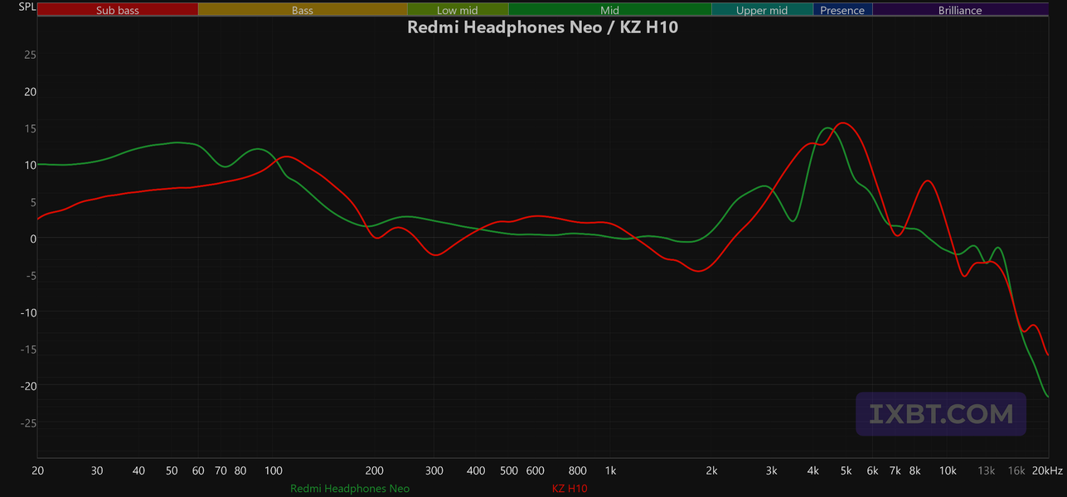This screenshot has height=497, width=1067.
Task: Click the 25 value on SPL axis
Action: 30,55
